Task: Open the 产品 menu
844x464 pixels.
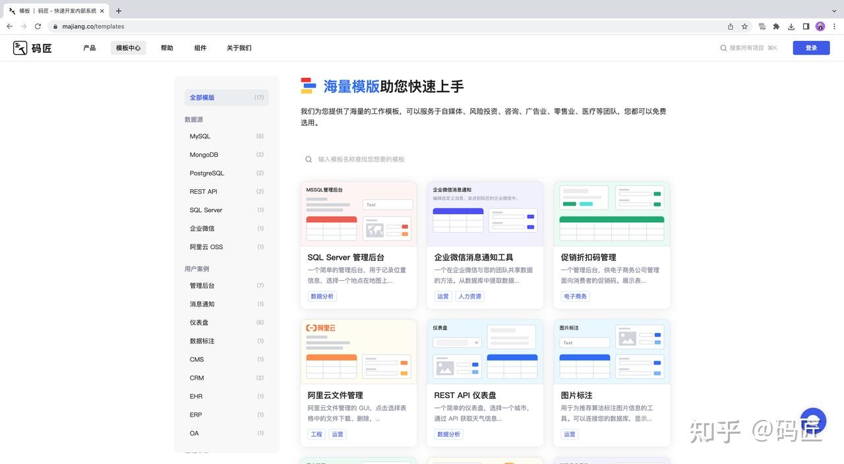Action: point(90,48)
